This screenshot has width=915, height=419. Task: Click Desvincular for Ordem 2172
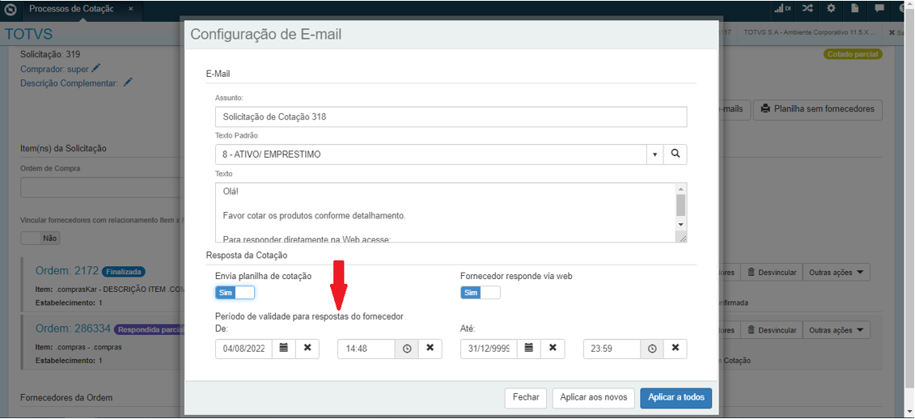click(x=772, y=273)
